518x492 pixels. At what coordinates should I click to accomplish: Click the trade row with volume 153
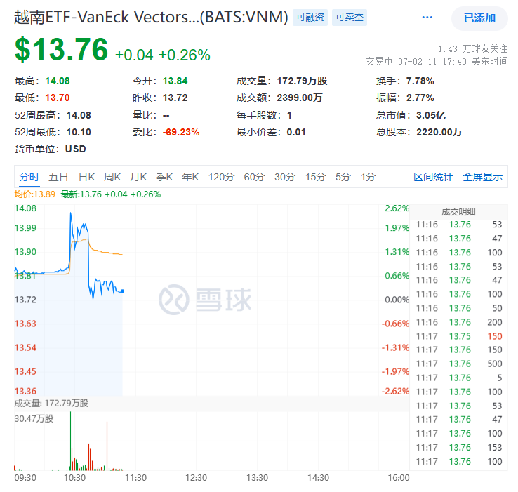(x=459, y=447)
